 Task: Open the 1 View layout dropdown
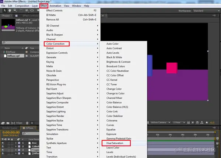[179, 123]
